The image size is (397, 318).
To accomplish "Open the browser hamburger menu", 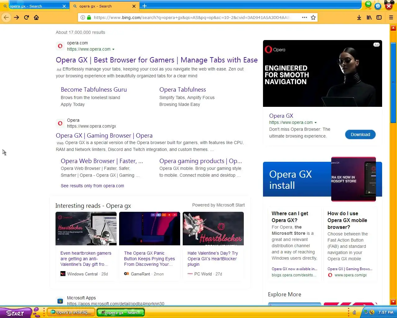I will click(391, 17).
